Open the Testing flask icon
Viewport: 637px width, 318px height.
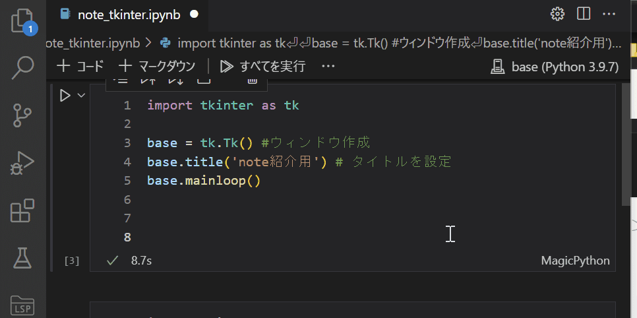coord(22,258)
